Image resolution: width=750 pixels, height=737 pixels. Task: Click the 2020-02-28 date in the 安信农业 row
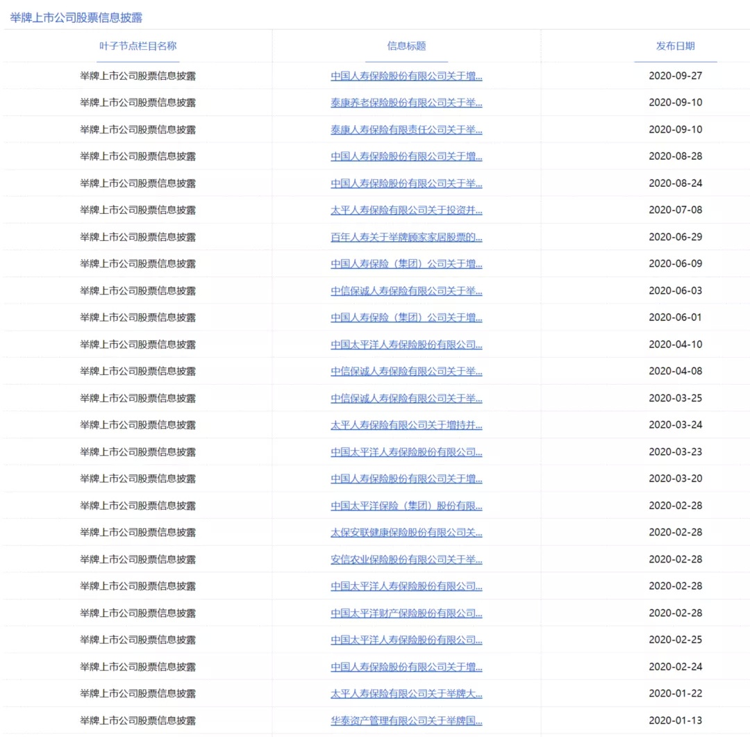click(x=676, y=559)
